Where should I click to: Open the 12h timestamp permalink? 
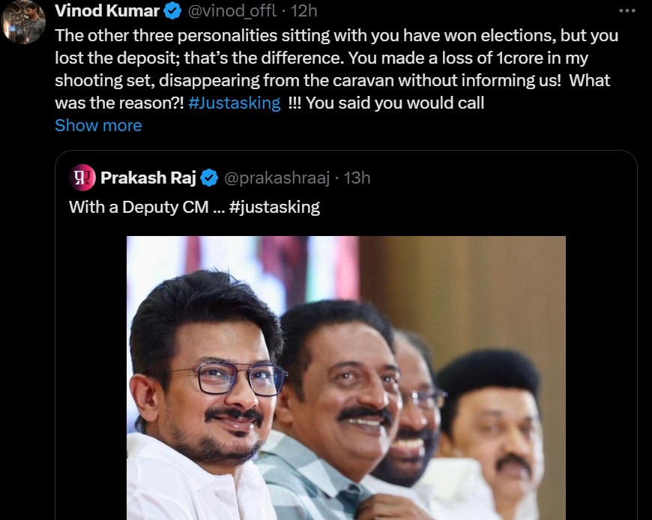(305, 10)
